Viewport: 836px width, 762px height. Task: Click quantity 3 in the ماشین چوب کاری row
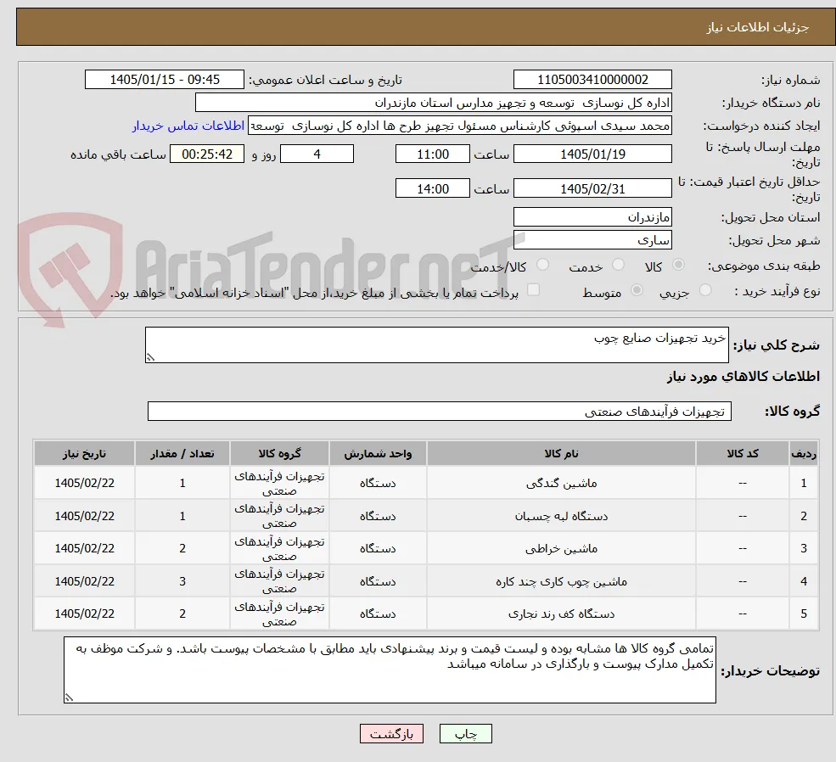(182, 581)
